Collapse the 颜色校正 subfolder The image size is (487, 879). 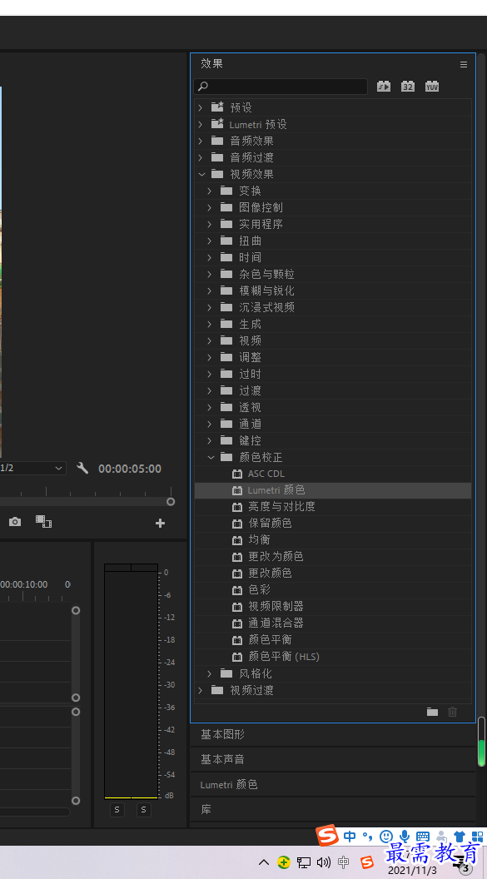coord(211,458)
